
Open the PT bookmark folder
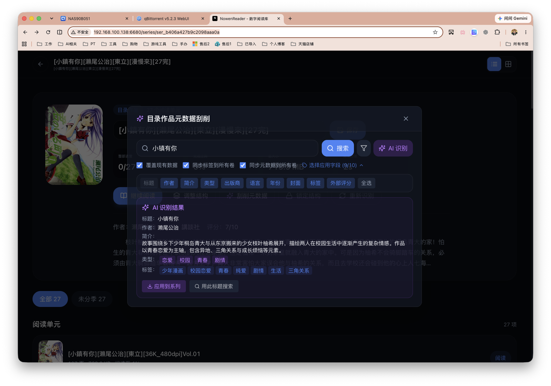[x=89, y=44]
